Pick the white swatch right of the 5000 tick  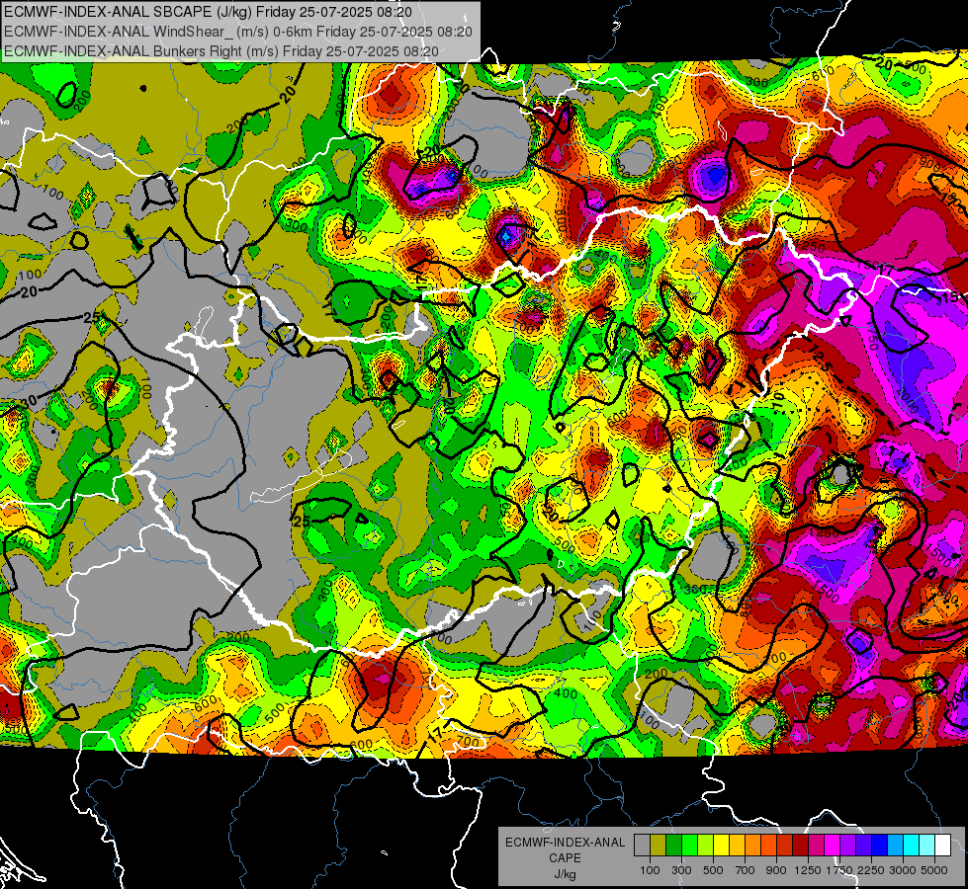pyautogui.click(x=942, y=845)
